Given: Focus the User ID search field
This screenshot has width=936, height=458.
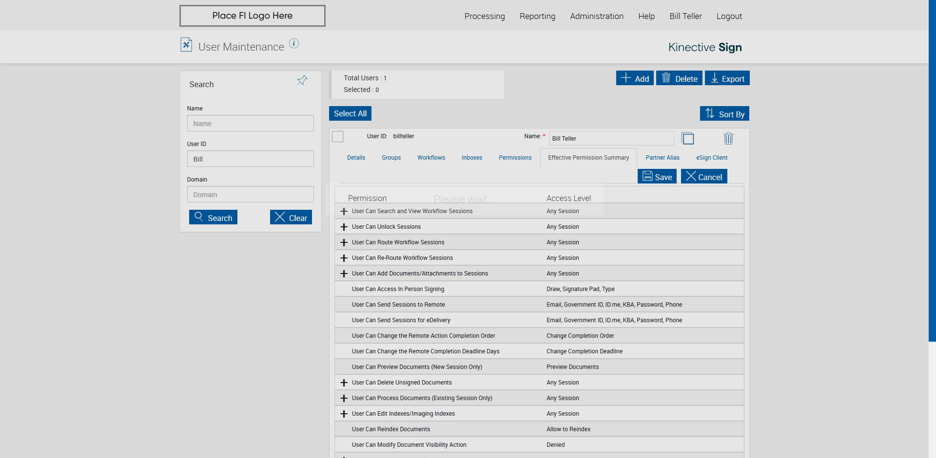Looking at the screenshot, I should [251, 159].
